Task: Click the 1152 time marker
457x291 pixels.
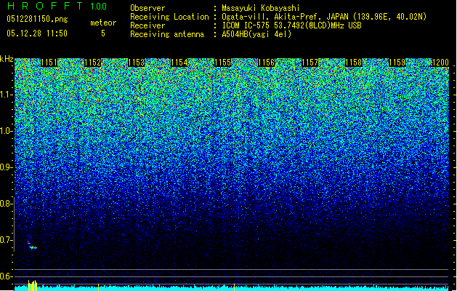Action: (92, 63)
